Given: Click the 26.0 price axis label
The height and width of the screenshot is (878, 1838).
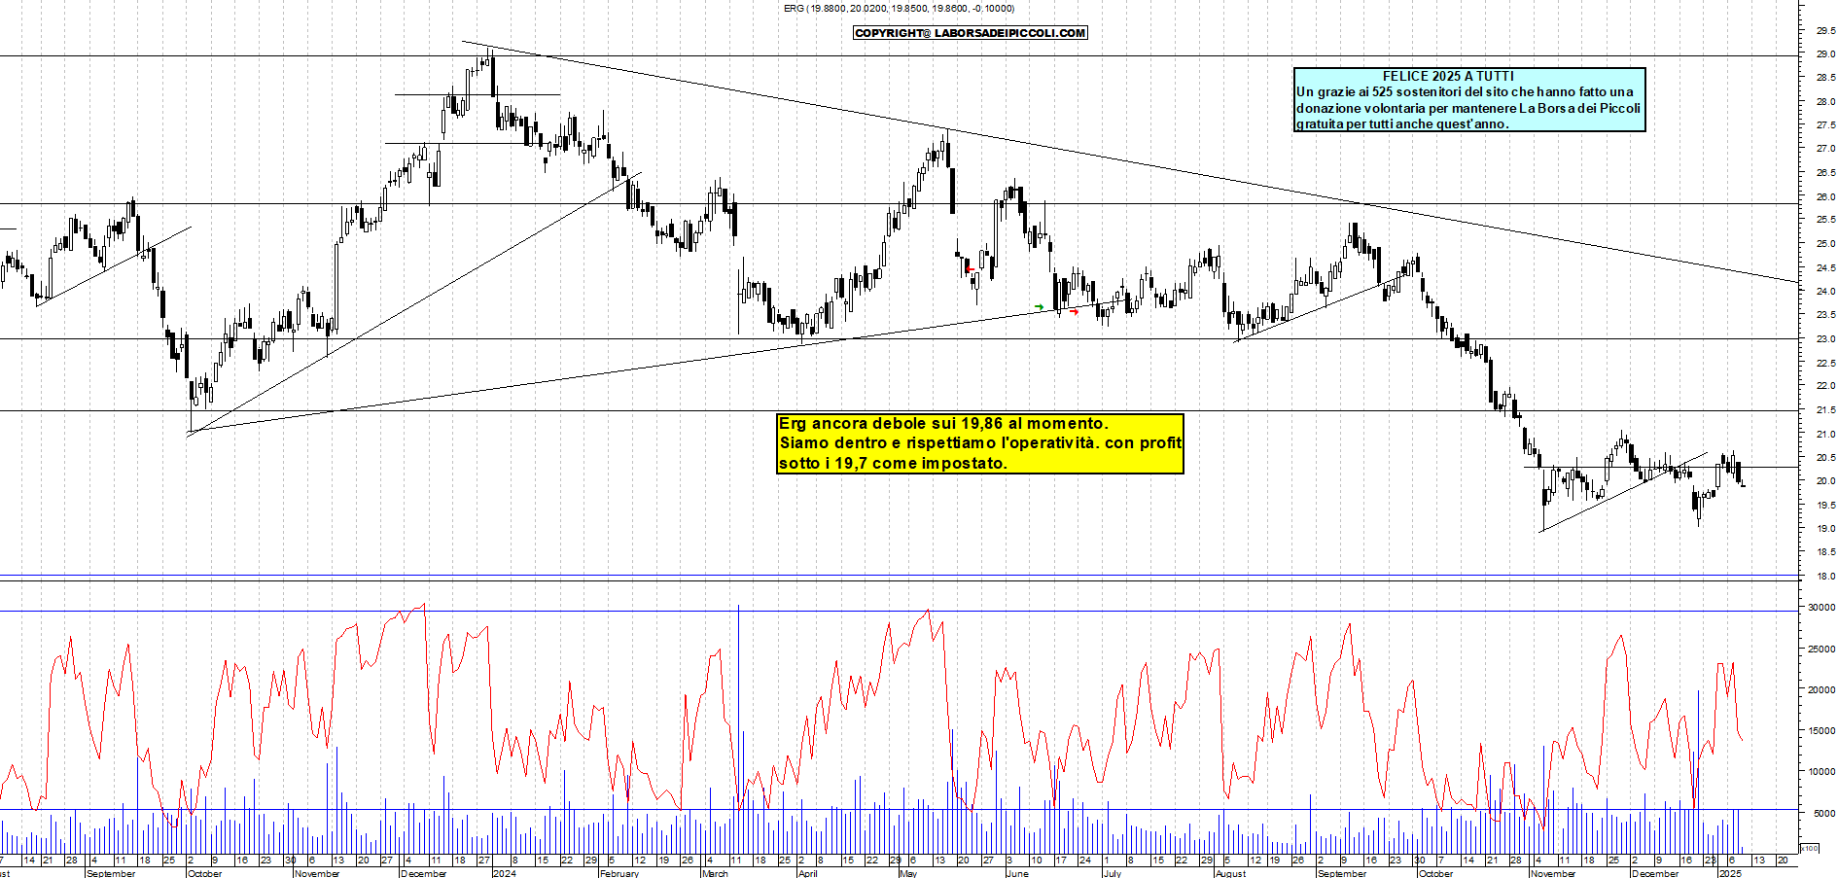Looking at the screenshot, I should pos(1825,196).
